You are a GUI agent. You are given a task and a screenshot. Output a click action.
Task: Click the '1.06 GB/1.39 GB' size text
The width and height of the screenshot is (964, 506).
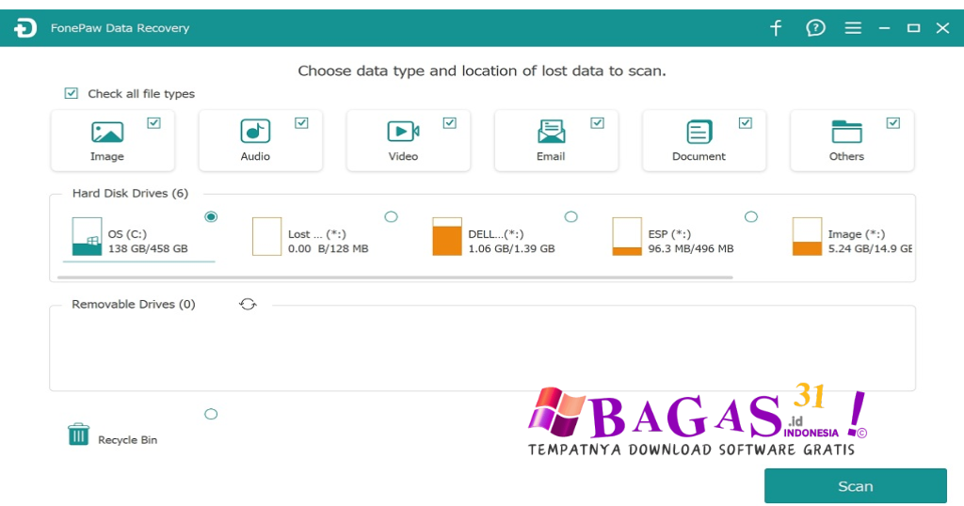pyautogui.click(x=511, y=248)
